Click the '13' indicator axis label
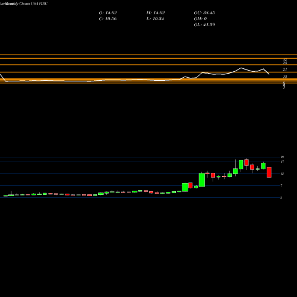 point(285,77)
